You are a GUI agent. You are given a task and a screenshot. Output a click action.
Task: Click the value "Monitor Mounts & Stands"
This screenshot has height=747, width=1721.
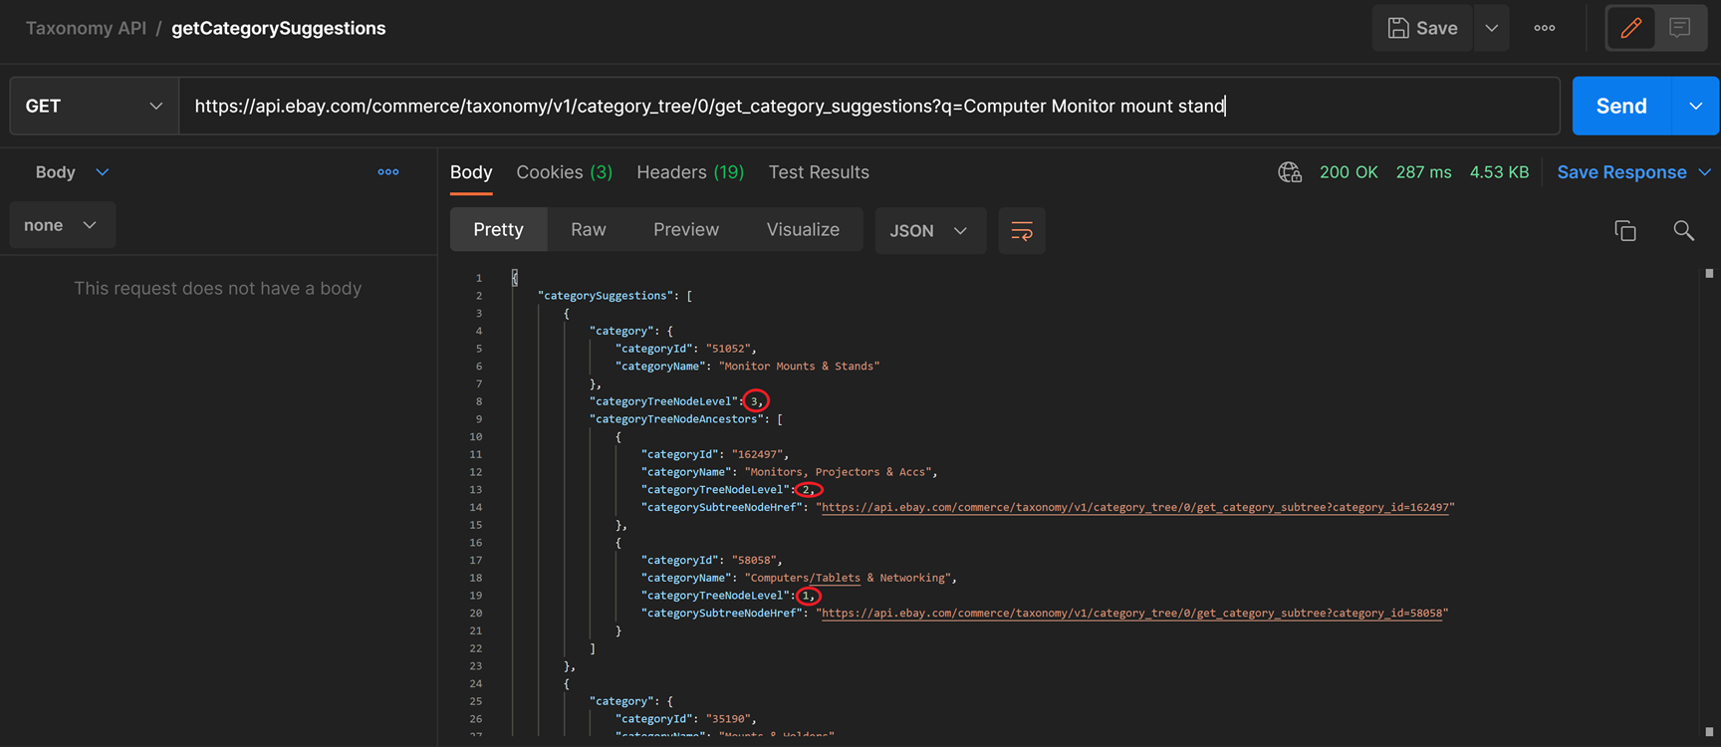tap(799, 366)
